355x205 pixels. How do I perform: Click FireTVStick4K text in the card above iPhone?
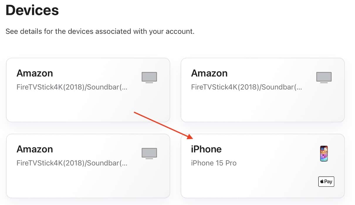(246, 87)
